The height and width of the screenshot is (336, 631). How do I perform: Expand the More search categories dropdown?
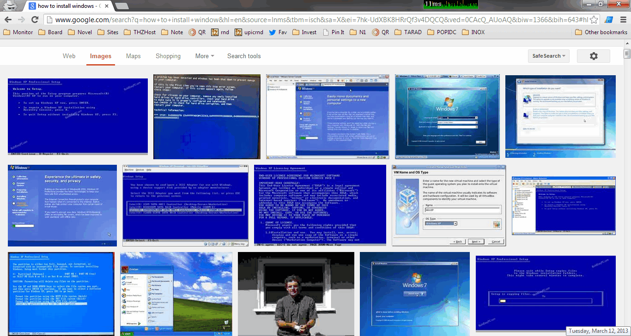coord(205,56)
